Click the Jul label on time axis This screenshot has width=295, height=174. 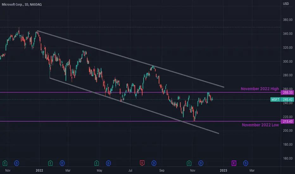tap(130, 171)
